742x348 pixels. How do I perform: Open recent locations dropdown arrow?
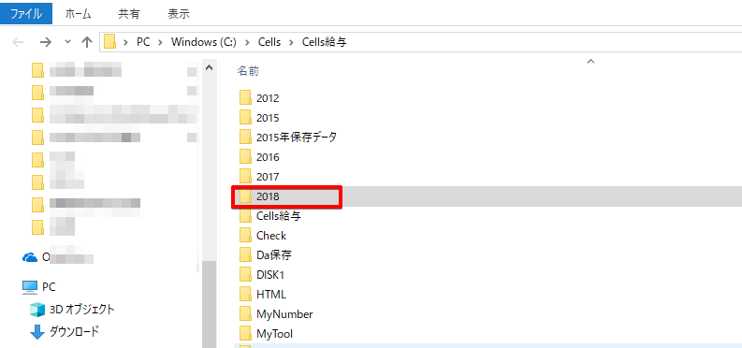(67, 42)
